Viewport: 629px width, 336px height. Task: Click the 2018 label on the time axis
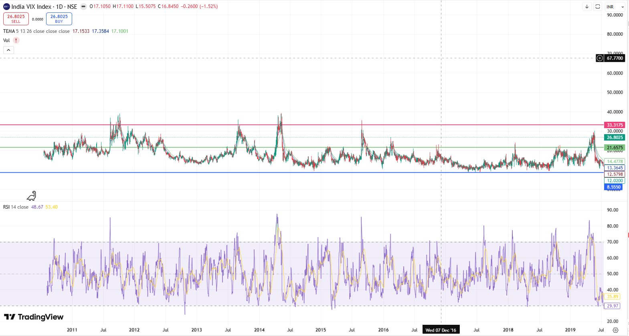click(508, 330)
